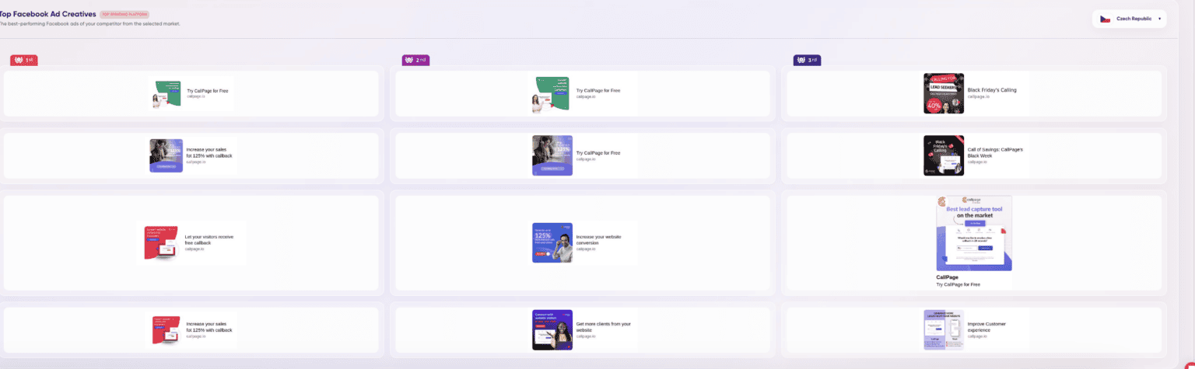Viewport: 1195px width, 369px height.
Task: Open green thumbnail of 2nd-rank Try CallPage ad
Action: pyautogui.click(x=551, y=95)
